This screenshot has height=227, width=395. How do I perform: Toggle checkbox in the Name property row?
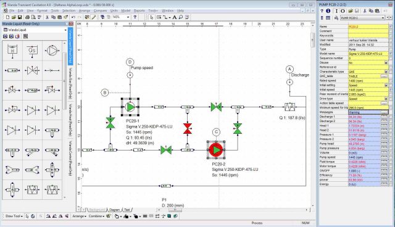pyautogui.click(x=391, y=27)
